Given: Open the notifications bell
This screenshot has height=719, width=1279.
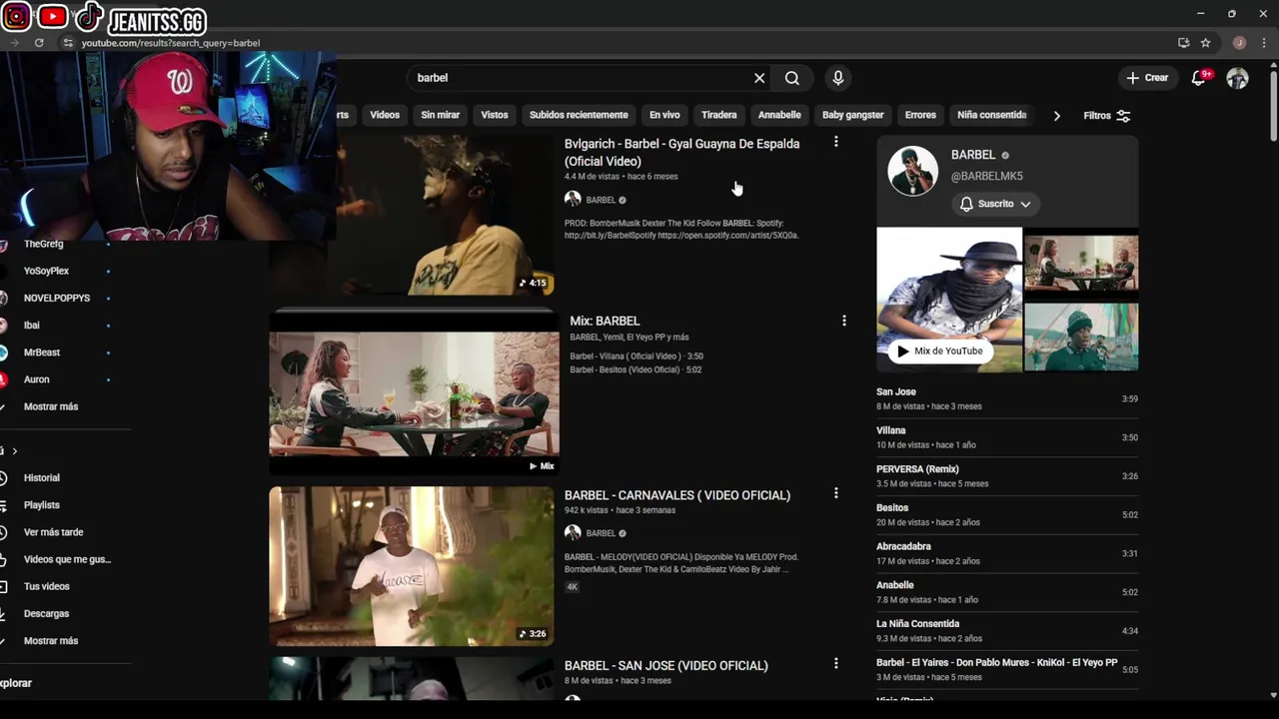Looking at the screenshot, I should click(1199, 78).
